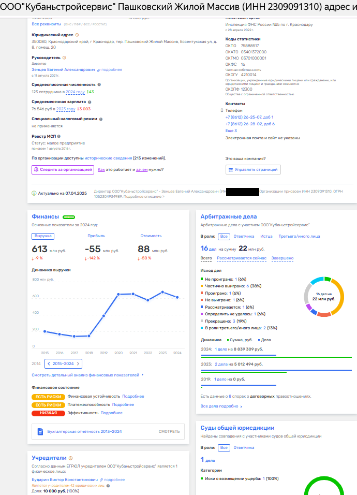Viewport: 357px width, 495px height.
Task: Select Все role in Суды общей юрисдикции
Action: pos(224,448)
